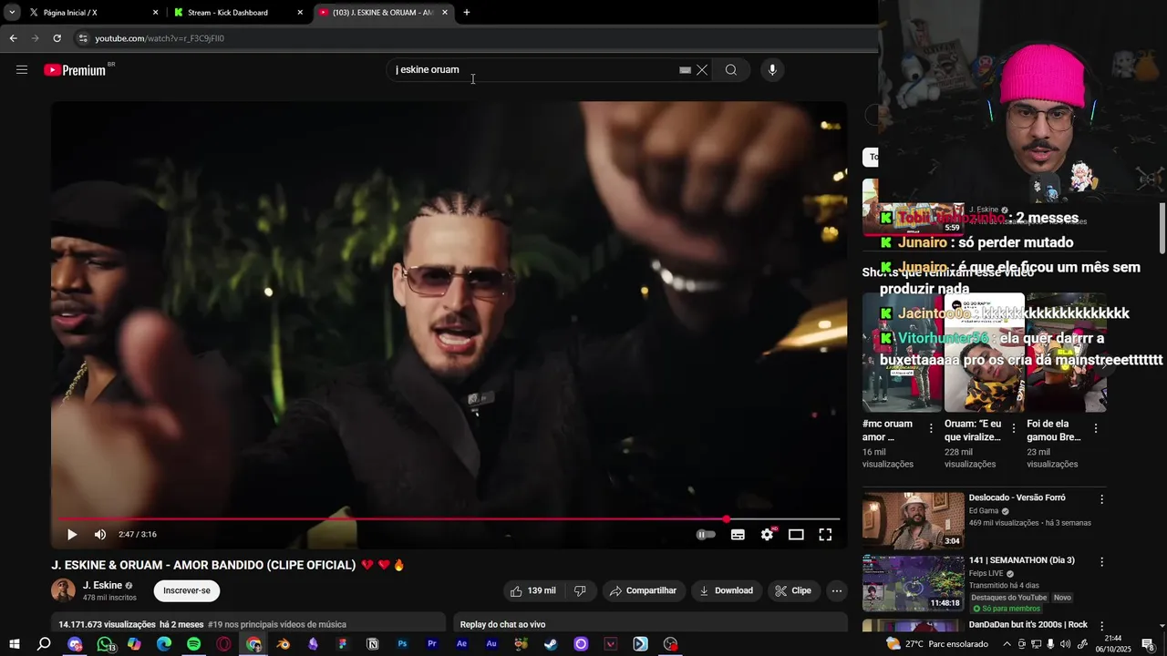Viewport: 1167px width, 656px height.
Task: Mute the video using the speaker icon
Action: pyautogui.click(x=100, y=535)
